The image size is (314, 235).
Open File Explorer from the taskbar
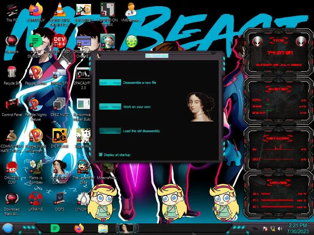pos(103,229)
